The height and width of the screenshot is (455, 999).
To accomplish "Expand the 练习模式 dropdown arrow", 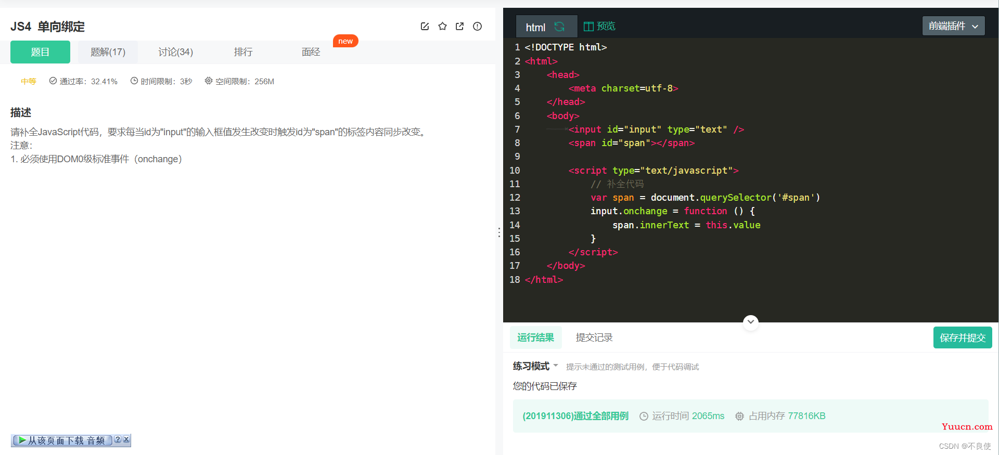I will 556,366.
